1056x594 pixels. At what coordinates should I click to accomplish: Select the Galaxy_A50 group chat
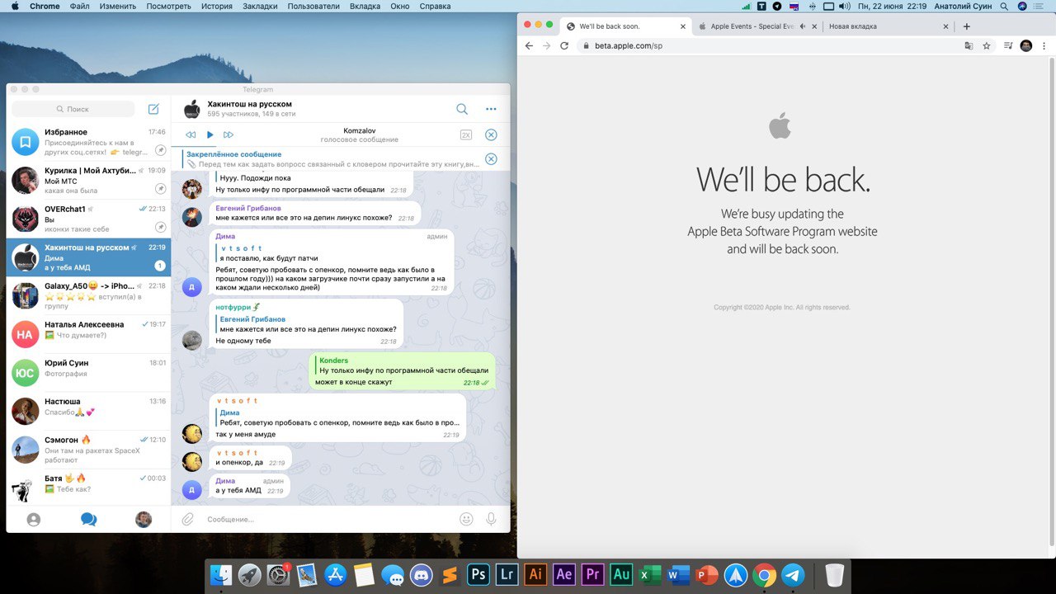(88, 296)
